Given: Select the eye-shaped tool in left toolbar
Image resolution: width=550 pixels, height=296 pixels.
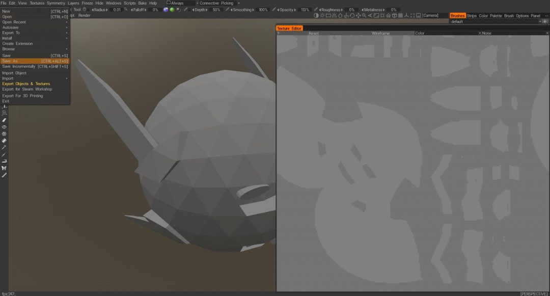Looking at the screenshot, I should pyautogui.click(x=4, y=127).
